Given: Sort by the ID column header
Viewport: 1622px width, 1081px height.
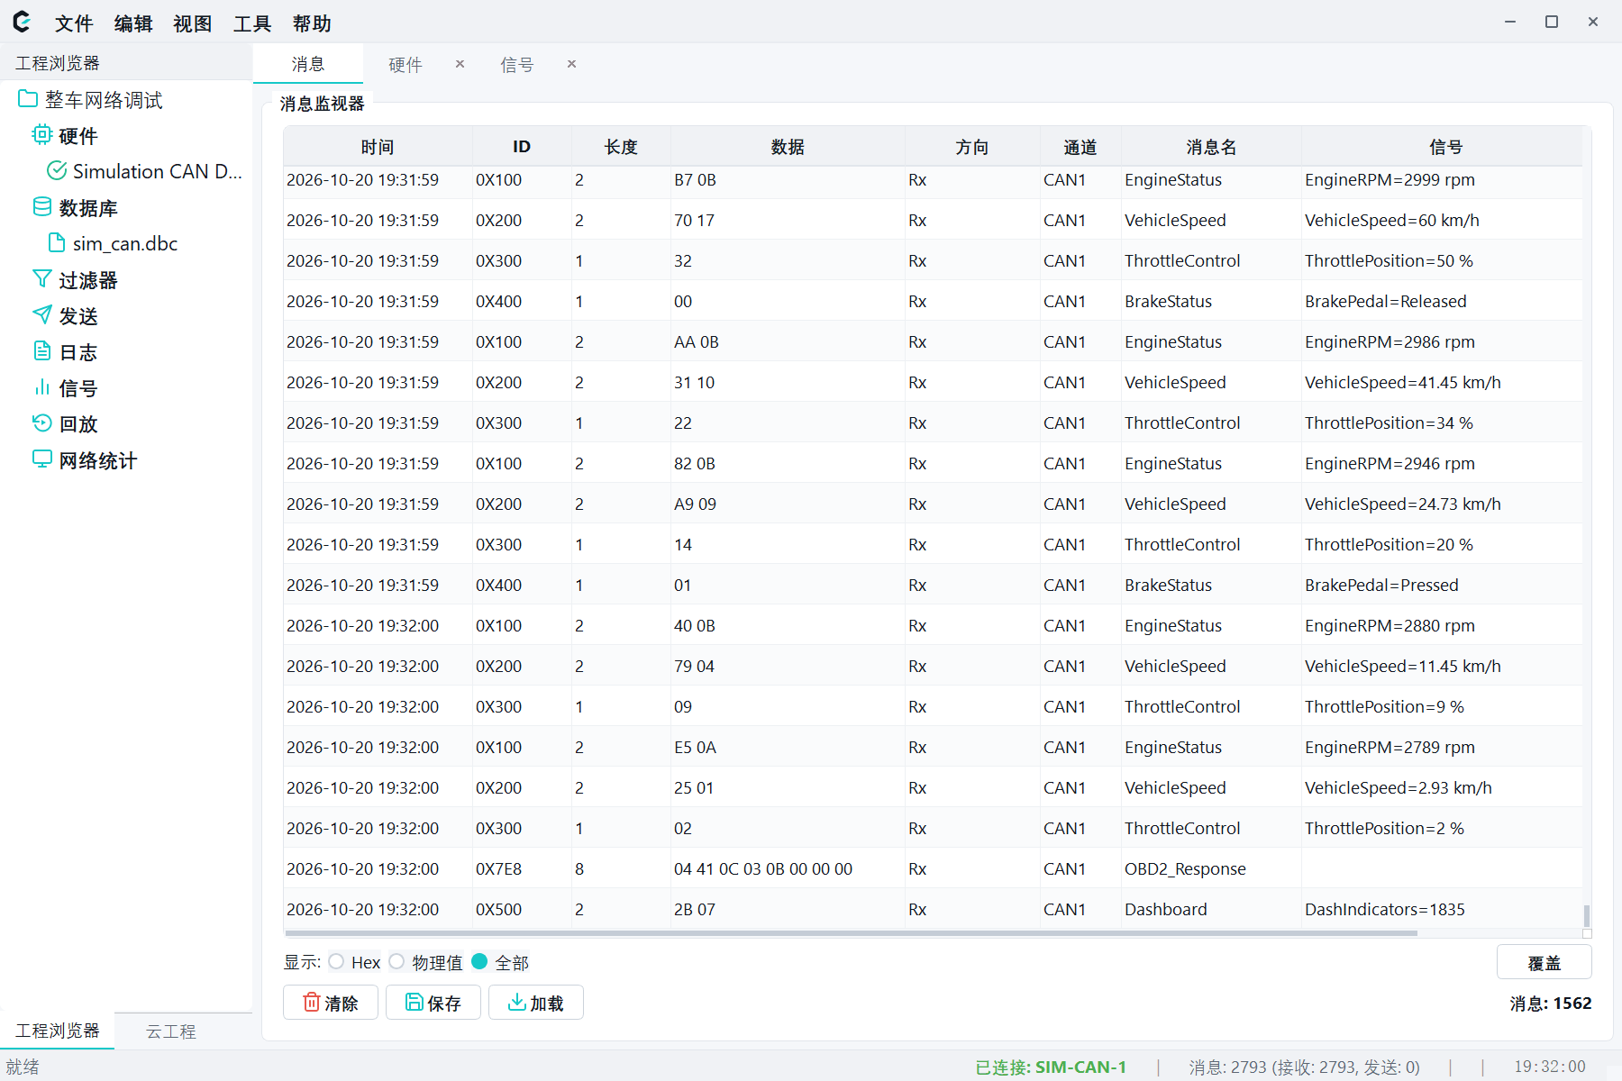Looking at the screenshot, I should coord(522,147).
